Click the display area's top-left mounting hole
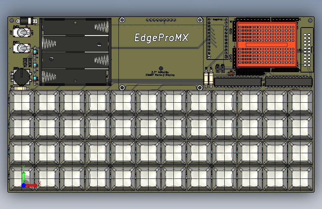Screen dimensions: 322x209 click(x=122, y=20)
